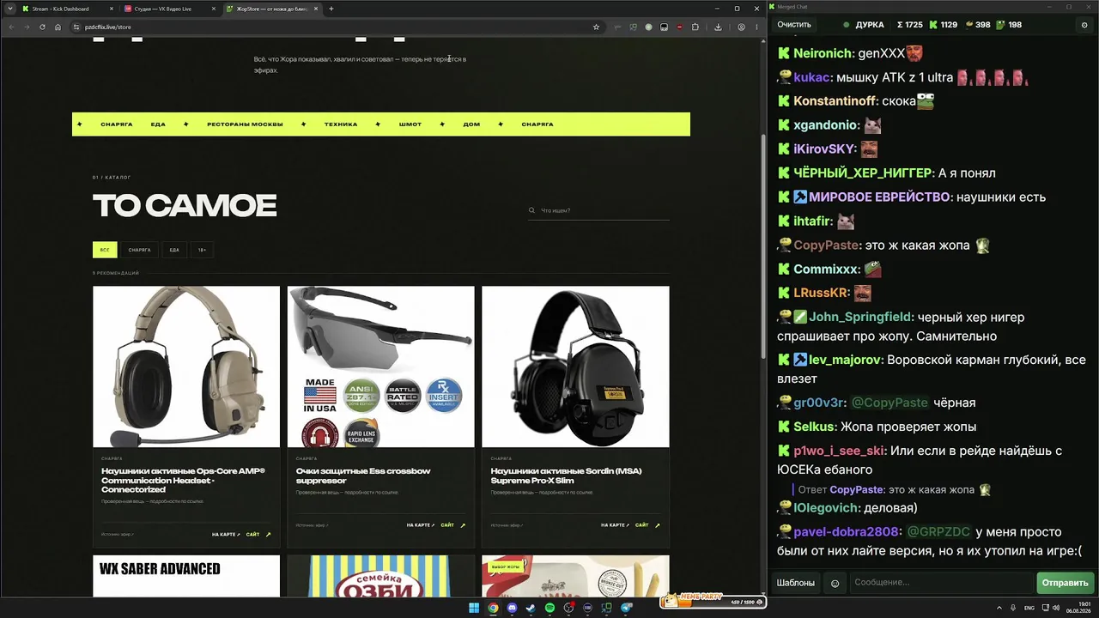Open the browser downloads icon
The height and width of the screenshot is (618, 1099).
(x=718, y=27)
